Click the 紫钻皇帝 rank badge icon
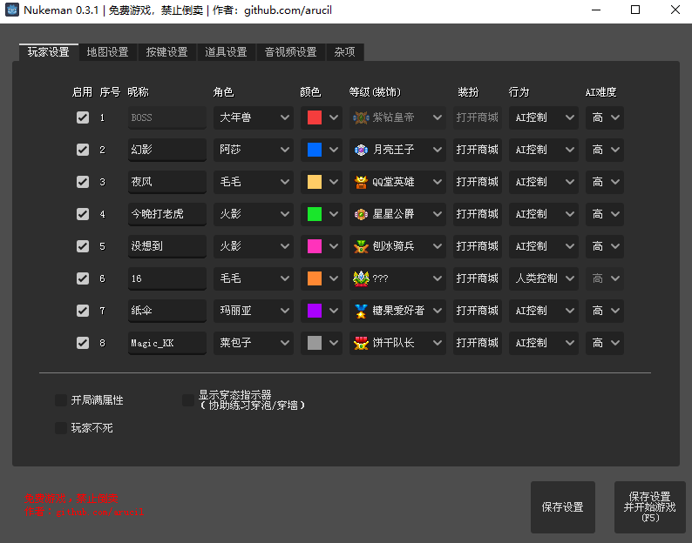This screenshot has width=692, height=543. click(361, 117)
